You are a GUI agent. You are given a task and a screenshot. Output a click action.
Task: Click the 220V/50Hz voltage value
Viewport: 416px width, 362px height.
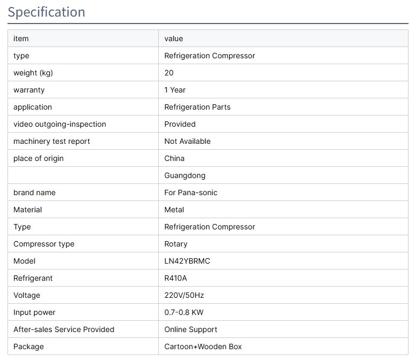(184, 295)
